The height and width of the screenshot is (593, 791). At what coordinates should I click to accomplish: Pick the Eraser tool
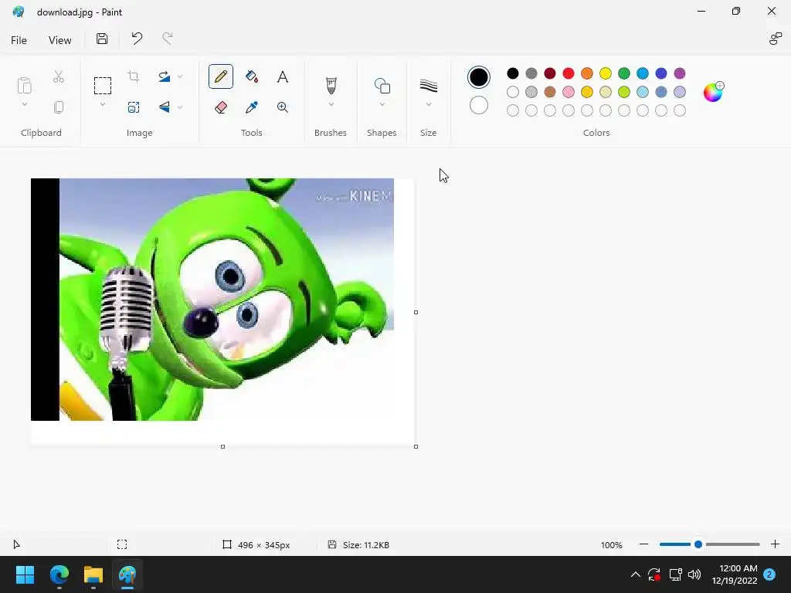click(x=220, y=107)
